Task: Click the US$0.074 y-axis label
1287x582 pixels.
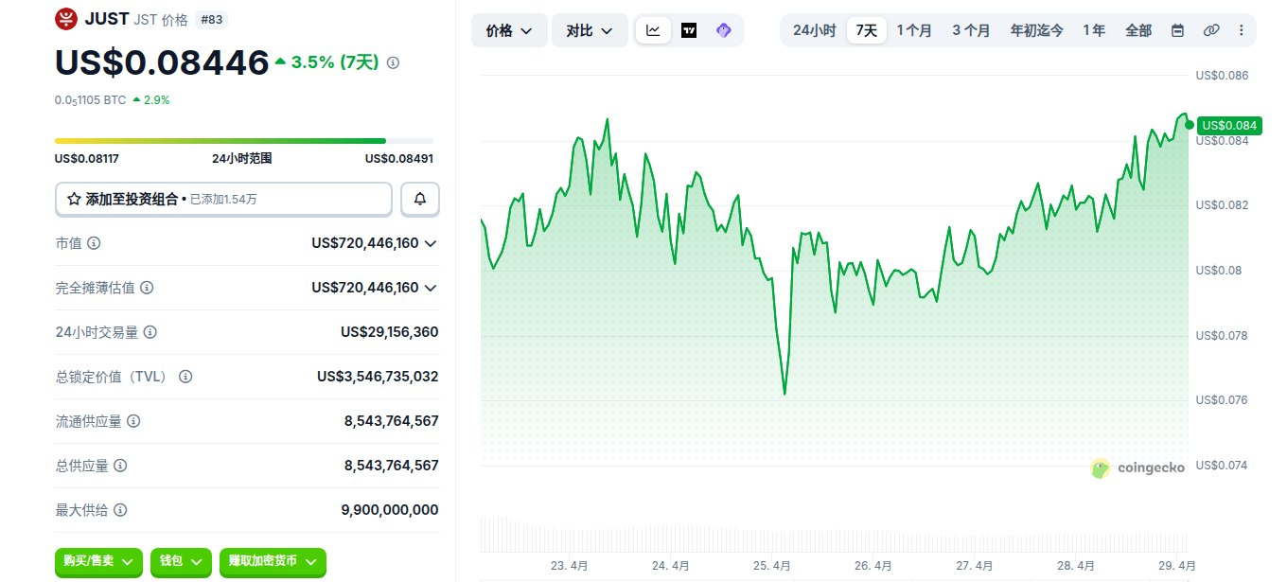Action: click(x=1223, y=465)
